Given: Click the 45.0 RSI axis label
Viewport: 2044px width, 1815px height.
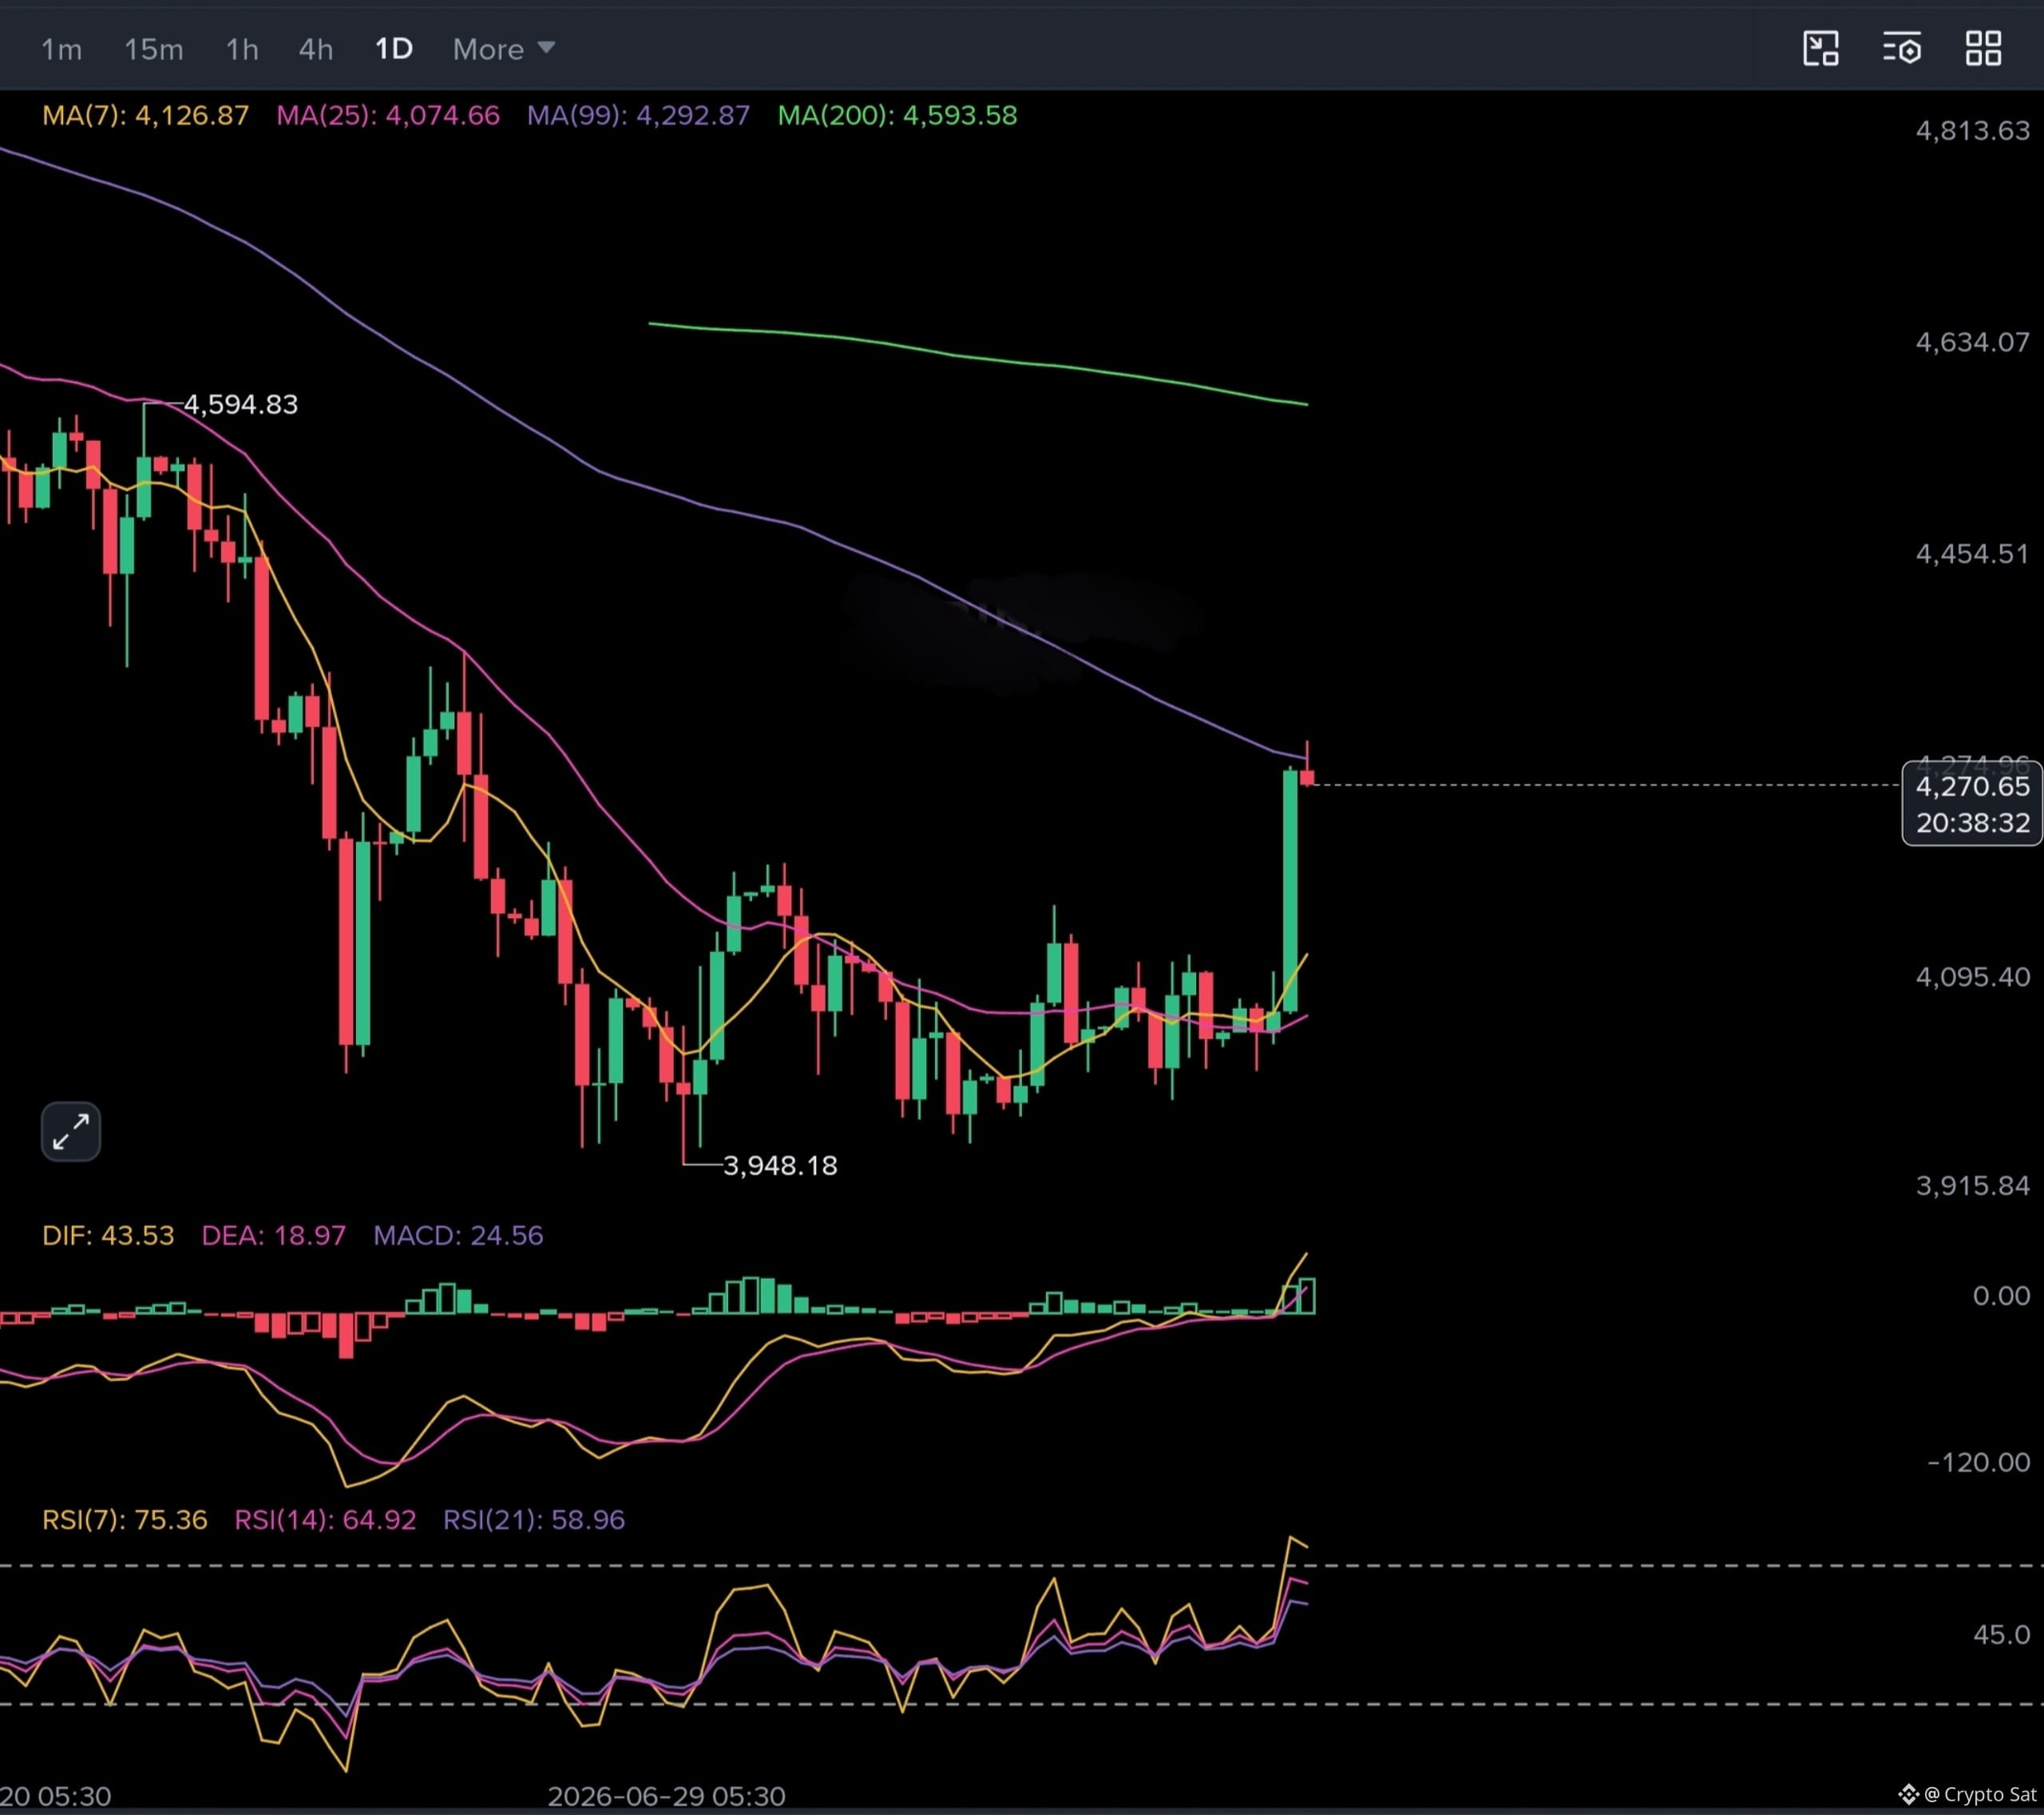Looking at the screenshot, I should tap(2001, 1635).
